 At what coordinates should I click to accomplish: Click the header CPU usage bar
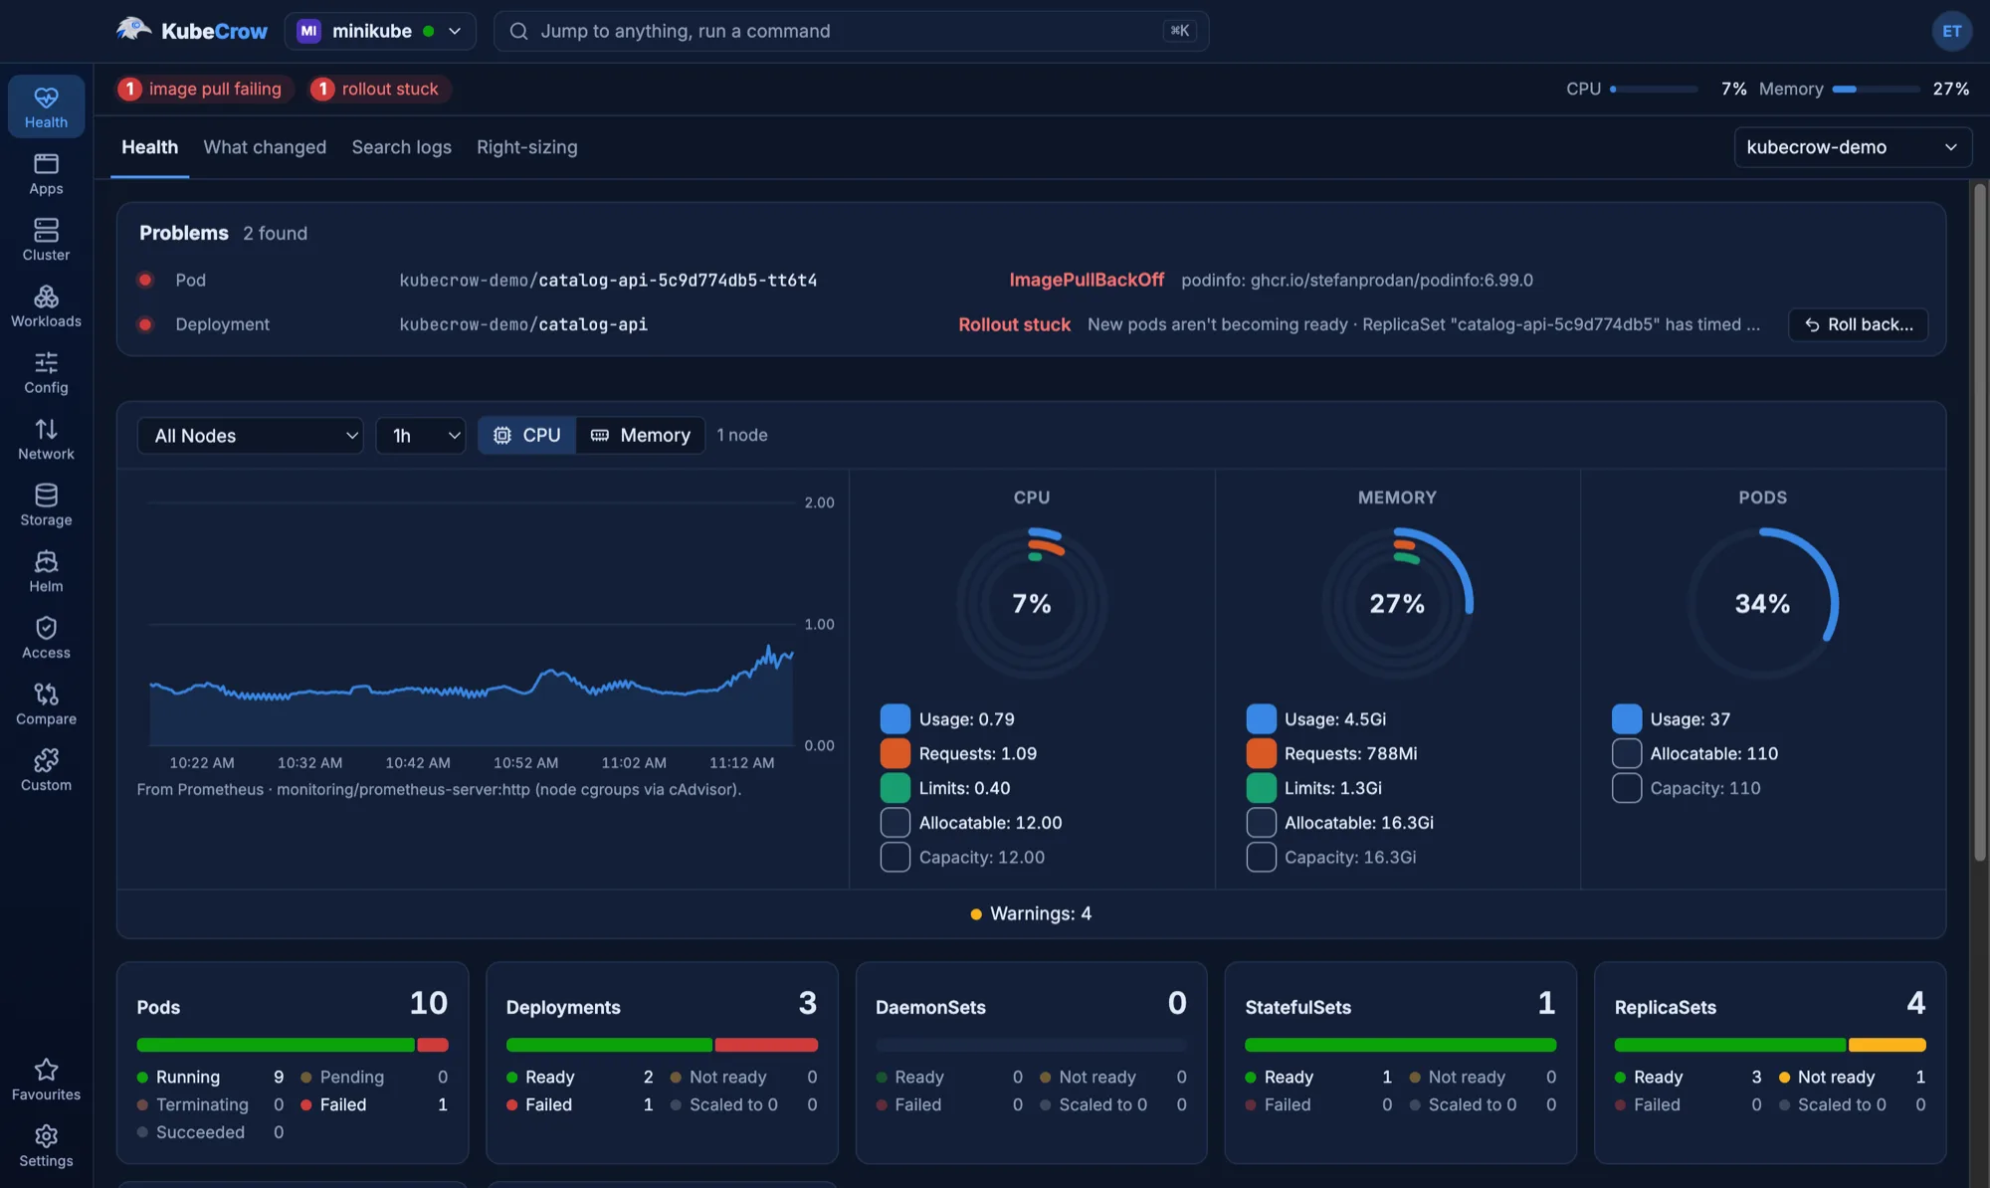point(1654,89)
